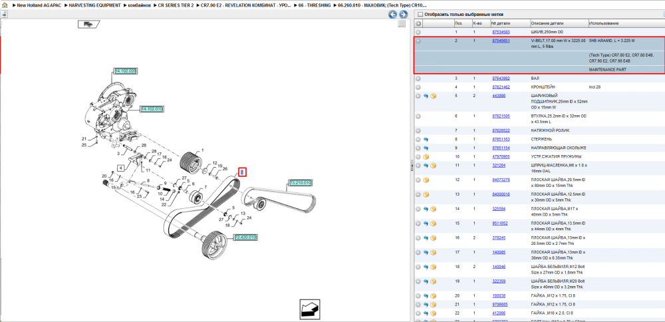Click the pin panel icon at top left

click(x=4, y=15)
